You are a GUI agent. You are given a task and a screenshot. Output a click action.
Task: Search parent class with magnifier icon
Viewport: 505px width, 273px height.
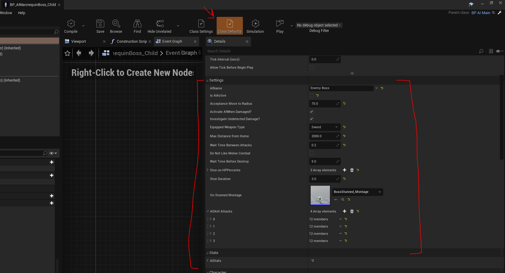494,13
